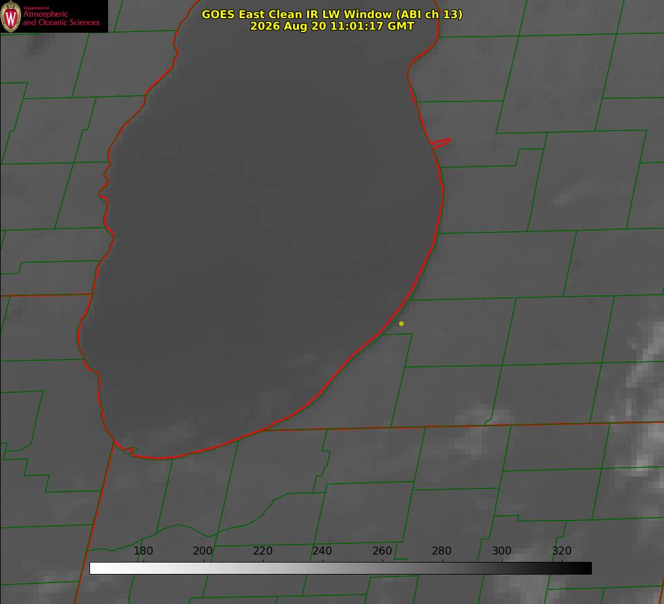Click the Atmospheric and Oceanic Sciences text
Image resolution: width=664 pixels, height=604 pixels.
click(x=61, y=18)
